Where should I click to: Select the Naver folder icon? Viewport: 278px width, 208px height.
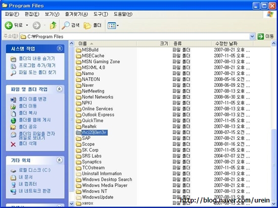coord(78,85)
